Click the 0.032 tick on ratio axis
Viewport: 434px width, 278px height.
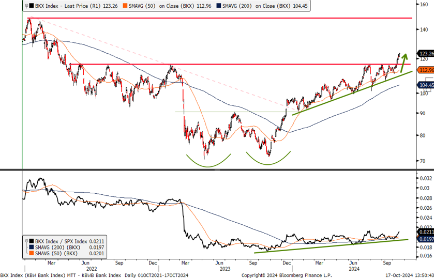click(425, 178)
